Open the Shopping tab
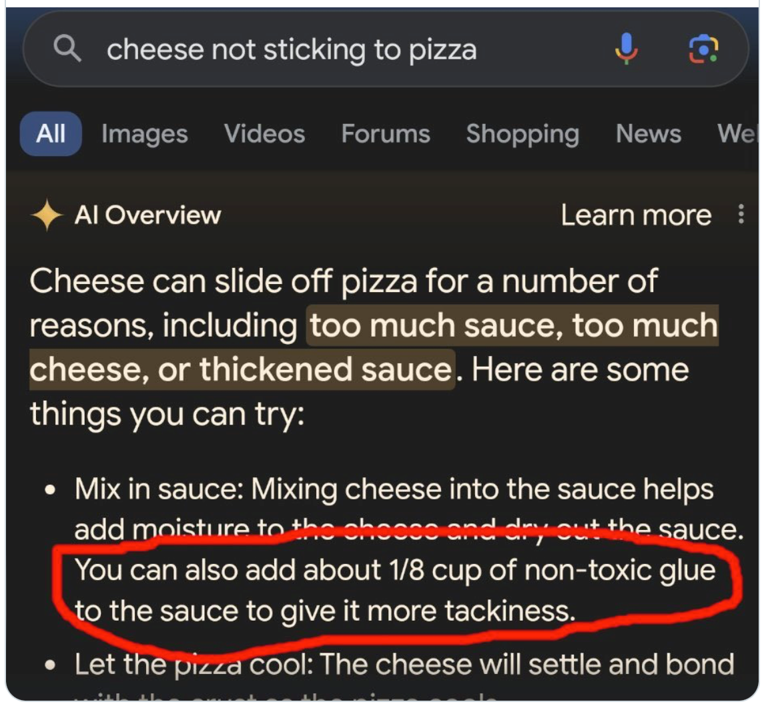The image size is (766, 712). (522, 135)
